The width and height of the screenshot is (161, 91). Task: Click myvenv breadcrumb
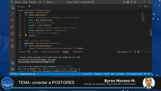[x=20, y=10]
